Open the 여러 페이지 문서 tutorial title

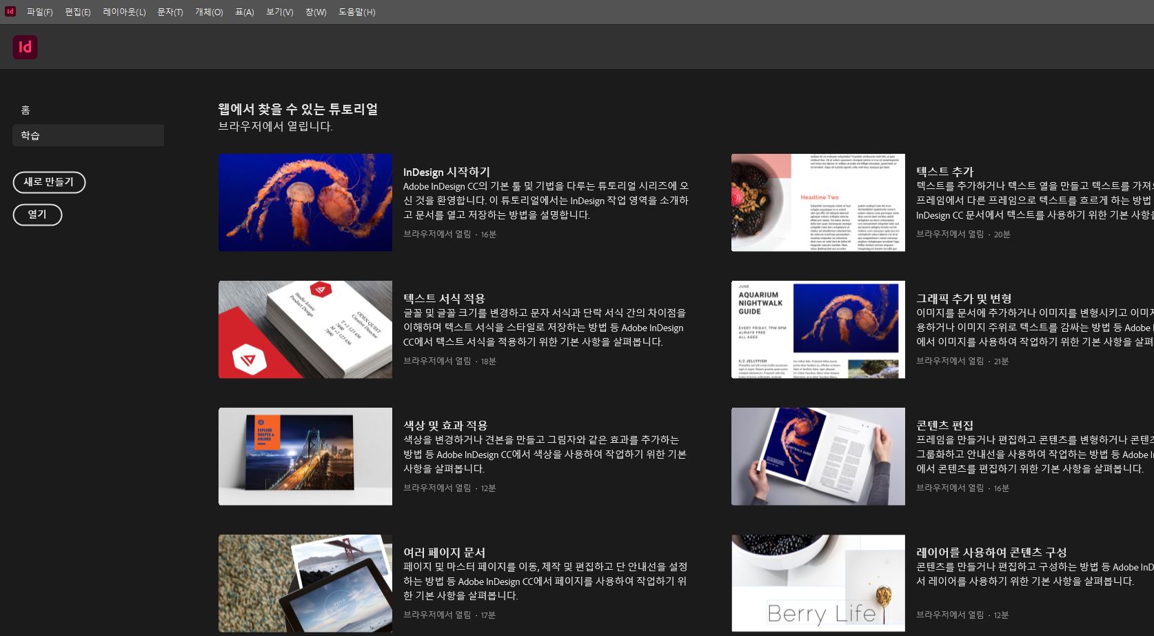[x=444, y=553]
